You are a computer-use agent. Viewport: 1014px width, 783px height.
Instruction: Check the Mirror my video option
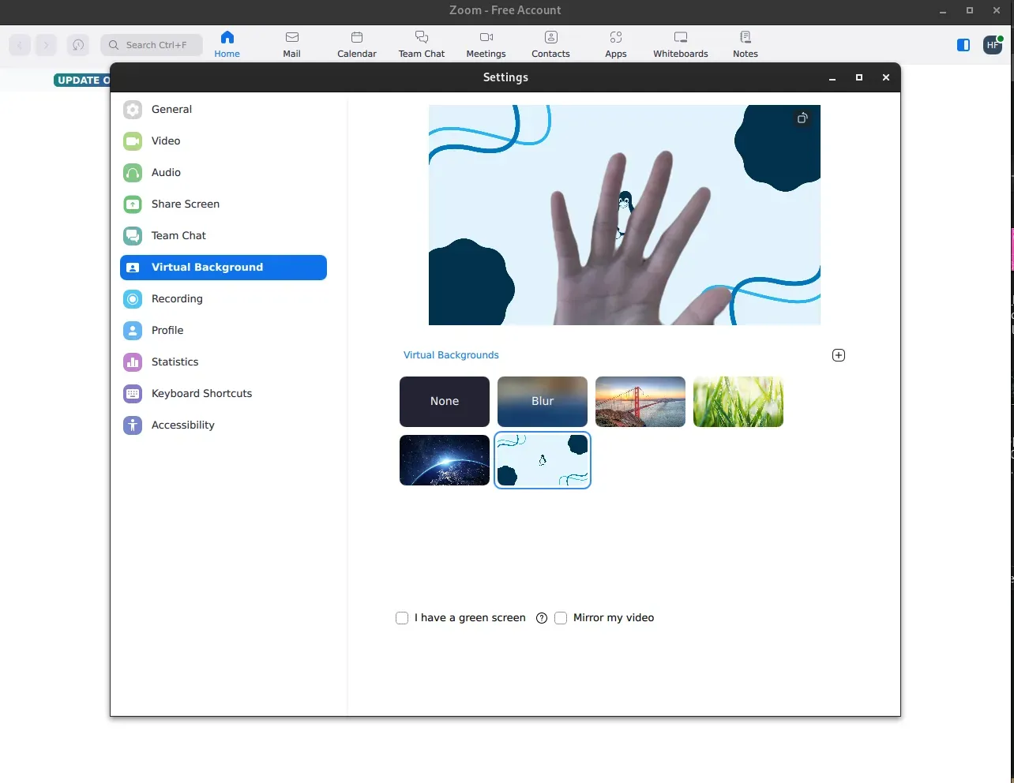pyautogui.click(x=561, y=618)
